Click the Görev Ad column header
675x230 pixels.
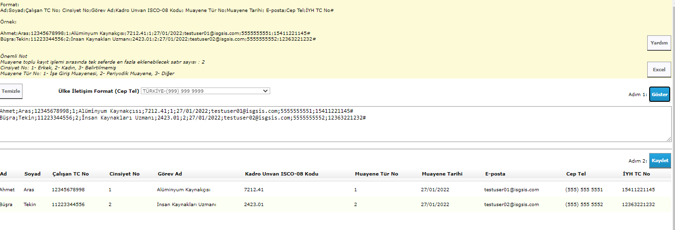170,174
